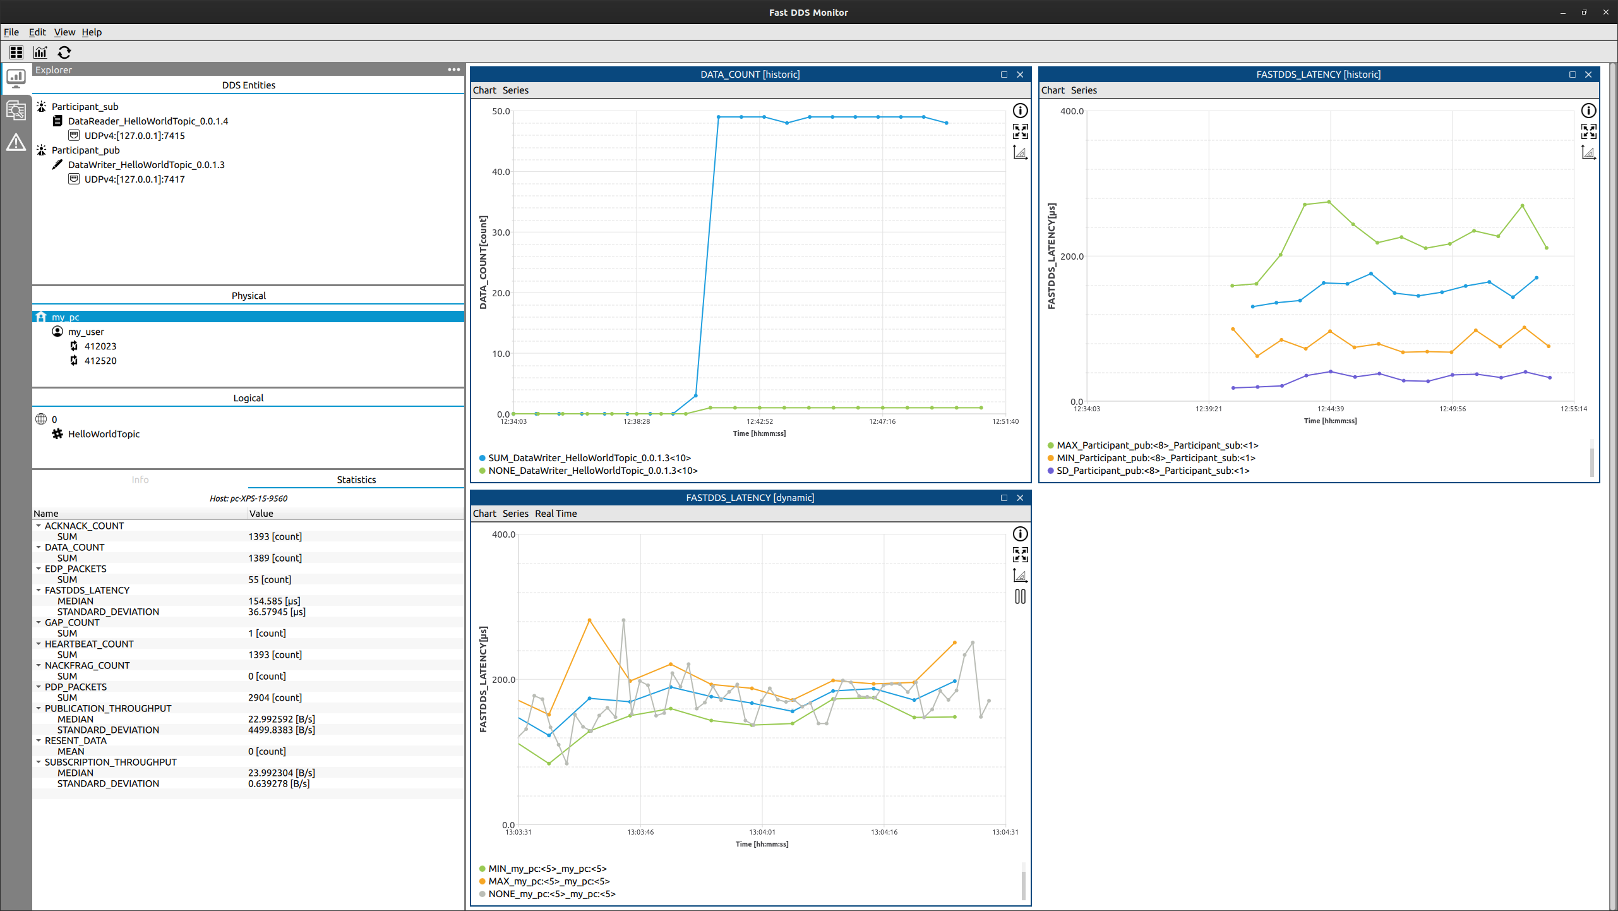The height and width of the screenshot is (911, 1618).
Task: Open the File menu
Action: pos(11,32)
